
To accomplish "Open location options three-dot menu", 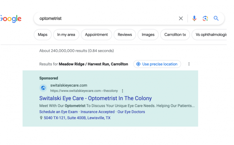I will tap(189, 64).
